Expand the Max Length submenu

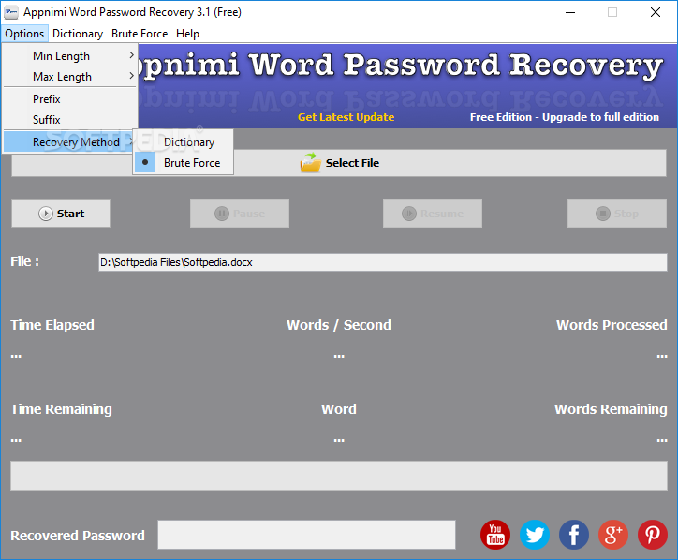70,77
